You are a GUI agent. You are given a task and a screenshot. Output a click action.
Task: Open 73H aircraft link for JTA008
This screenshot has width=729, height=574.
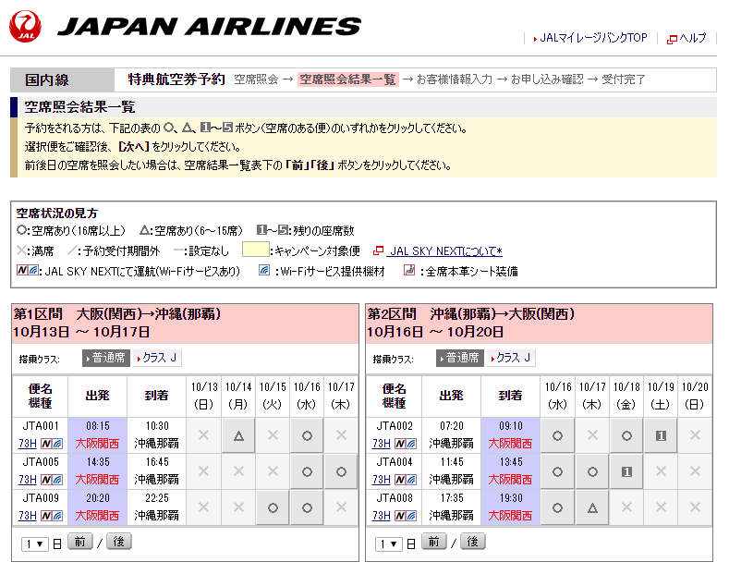[x=382, y=516]
